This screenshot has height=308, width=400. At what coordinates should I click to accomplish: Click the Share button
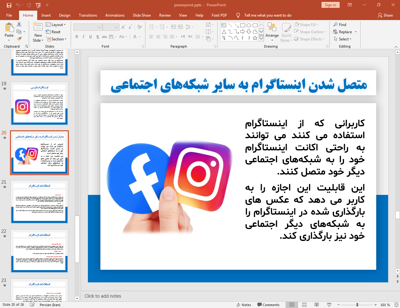point(385,15)
